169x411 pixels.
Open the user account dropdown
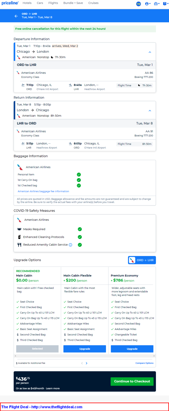click(x=148, y=4)
